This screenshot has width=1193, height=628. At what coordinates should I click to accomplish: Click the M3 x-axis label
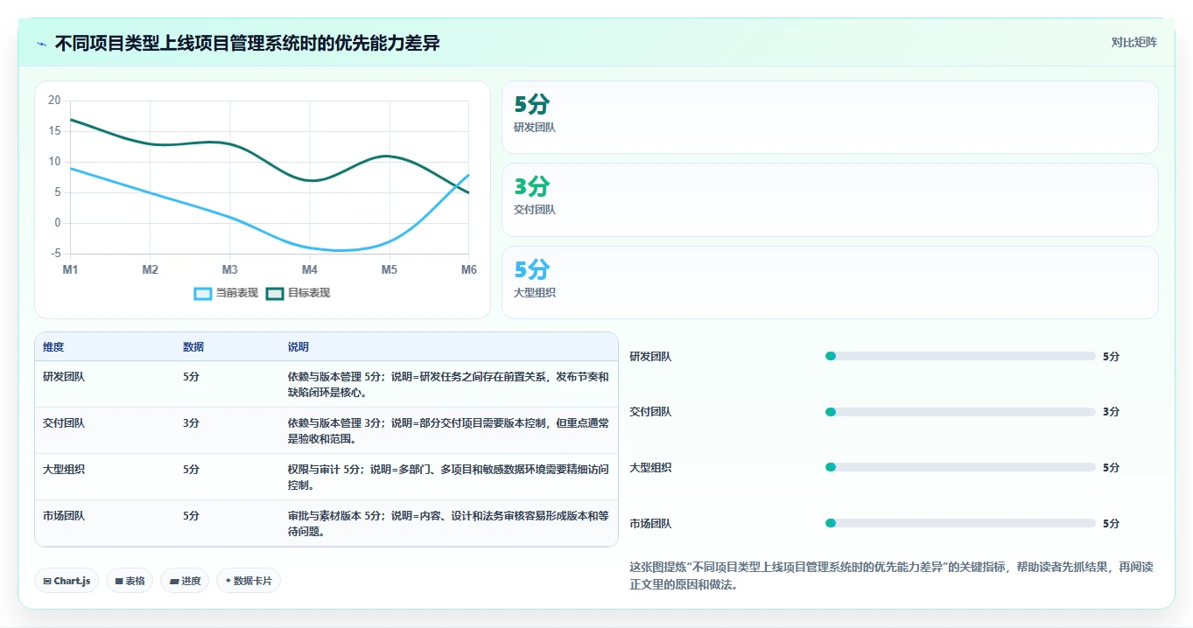[x=230, y=269]
